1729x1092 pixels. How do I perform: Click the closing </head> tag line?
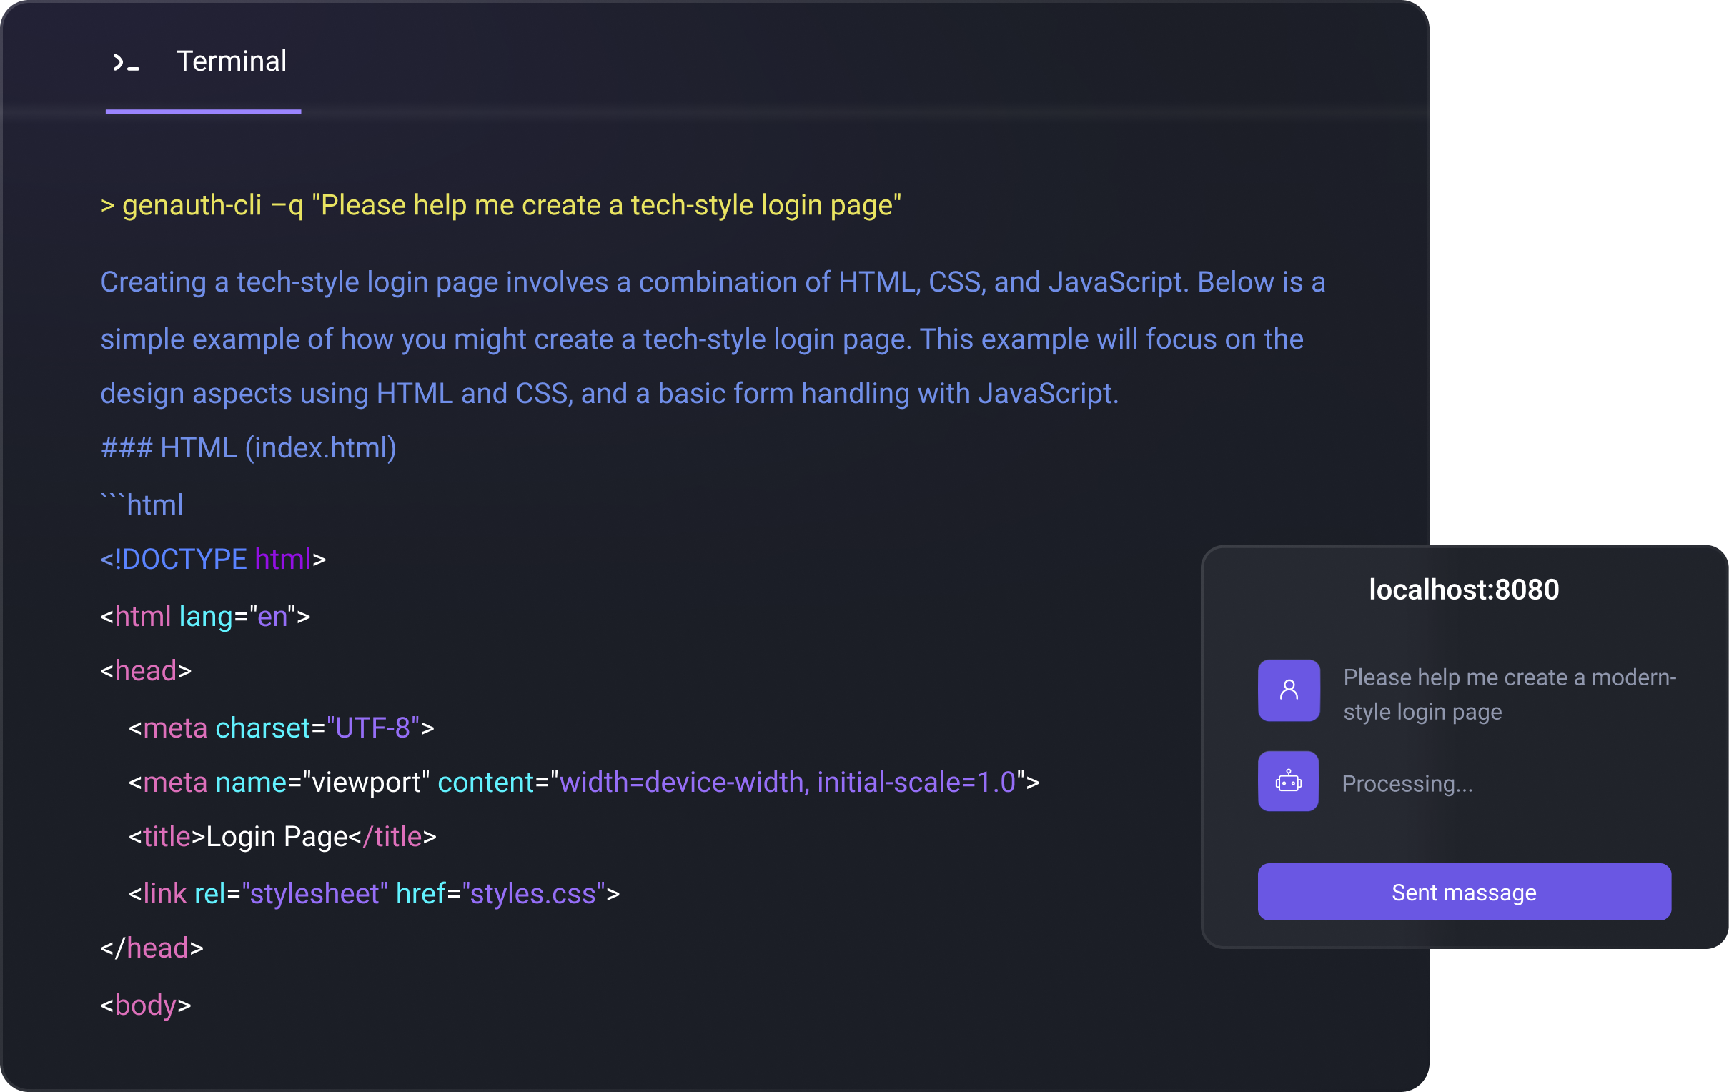(152, 948)
